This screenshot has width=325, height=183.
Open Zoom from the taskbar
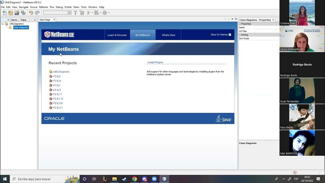154,179
